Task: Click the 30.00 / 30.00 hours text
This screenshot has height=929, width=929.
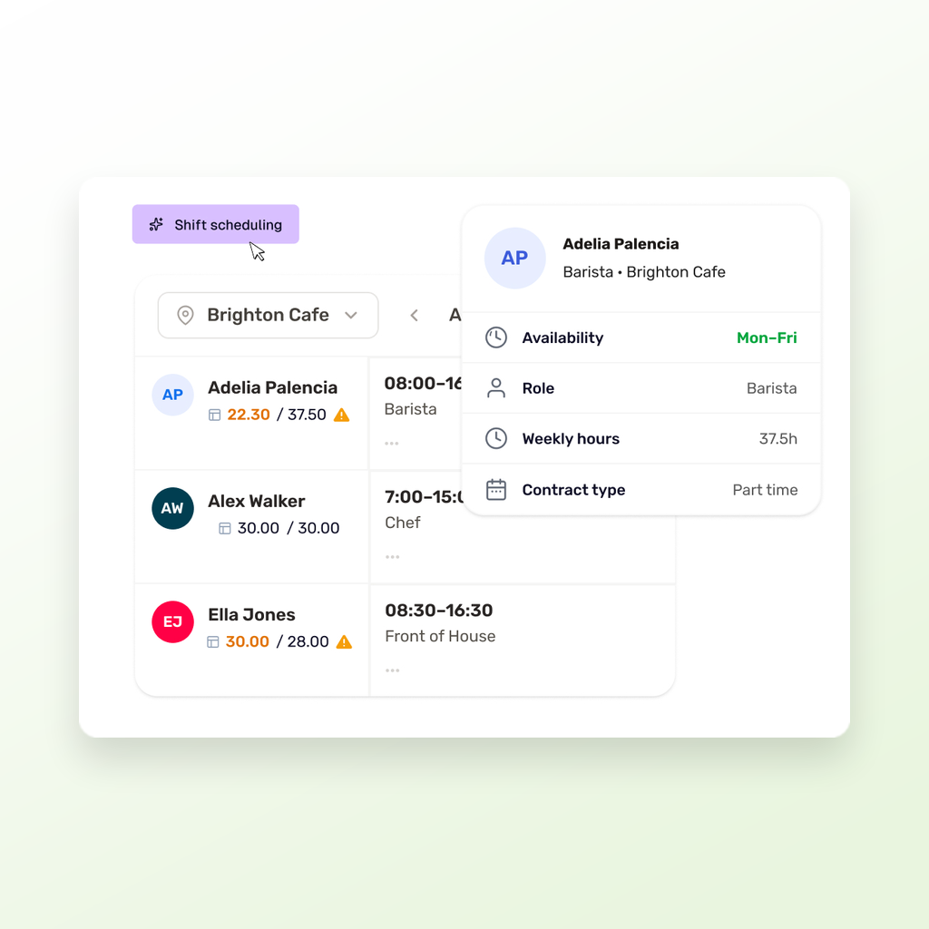Action: click(288, 529)
